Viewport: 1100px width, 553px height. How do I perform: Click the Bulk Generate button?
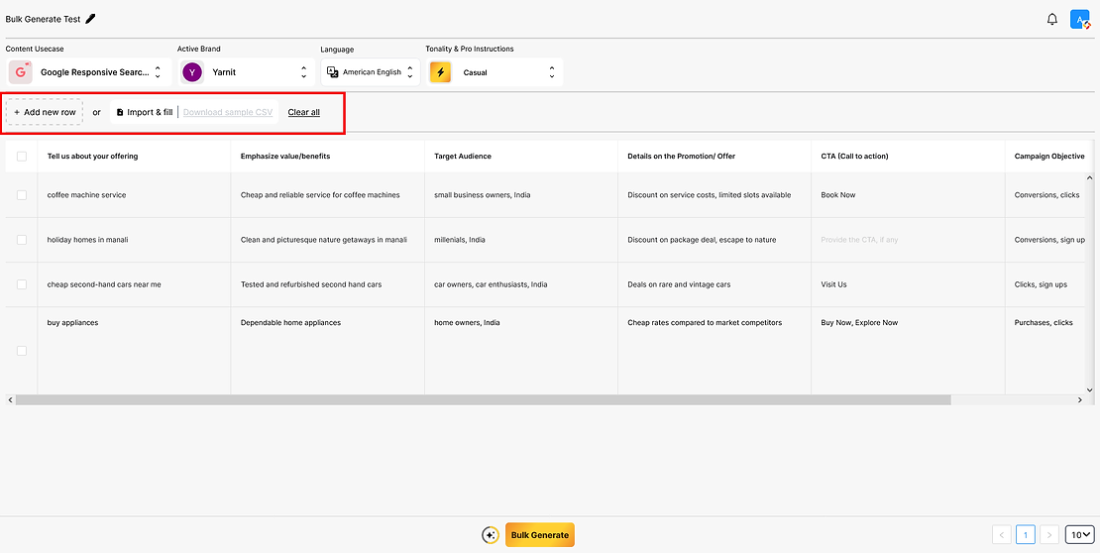(539, 535)
